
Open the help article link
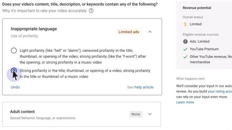point(144,87)
